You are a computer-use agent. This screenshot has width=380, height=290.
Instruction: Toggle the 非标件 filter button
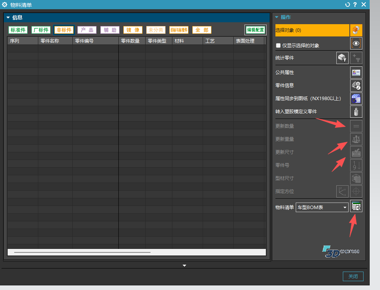[x=64, y=30]
